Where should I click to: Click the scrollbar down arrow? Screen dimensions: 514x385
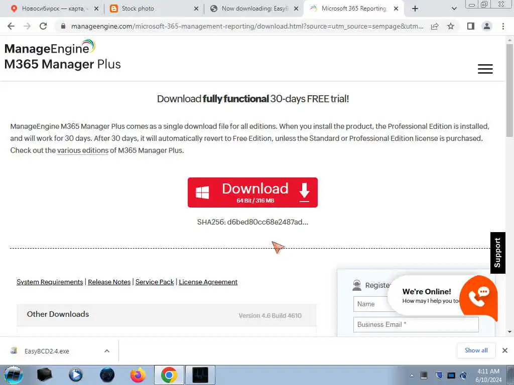tap(510, 332)
